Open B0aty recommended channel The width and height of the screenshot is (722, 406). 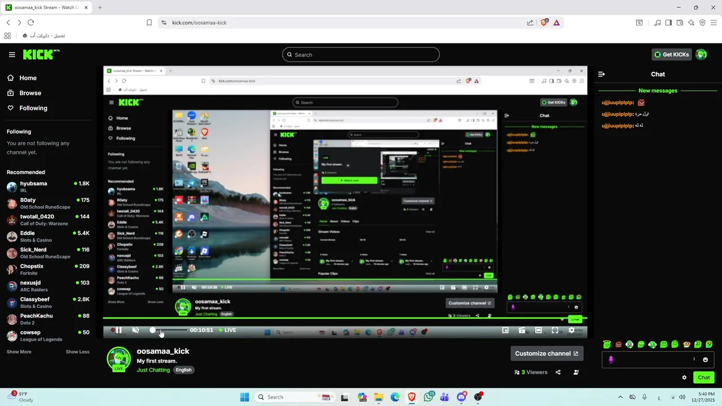pos(48,203)
